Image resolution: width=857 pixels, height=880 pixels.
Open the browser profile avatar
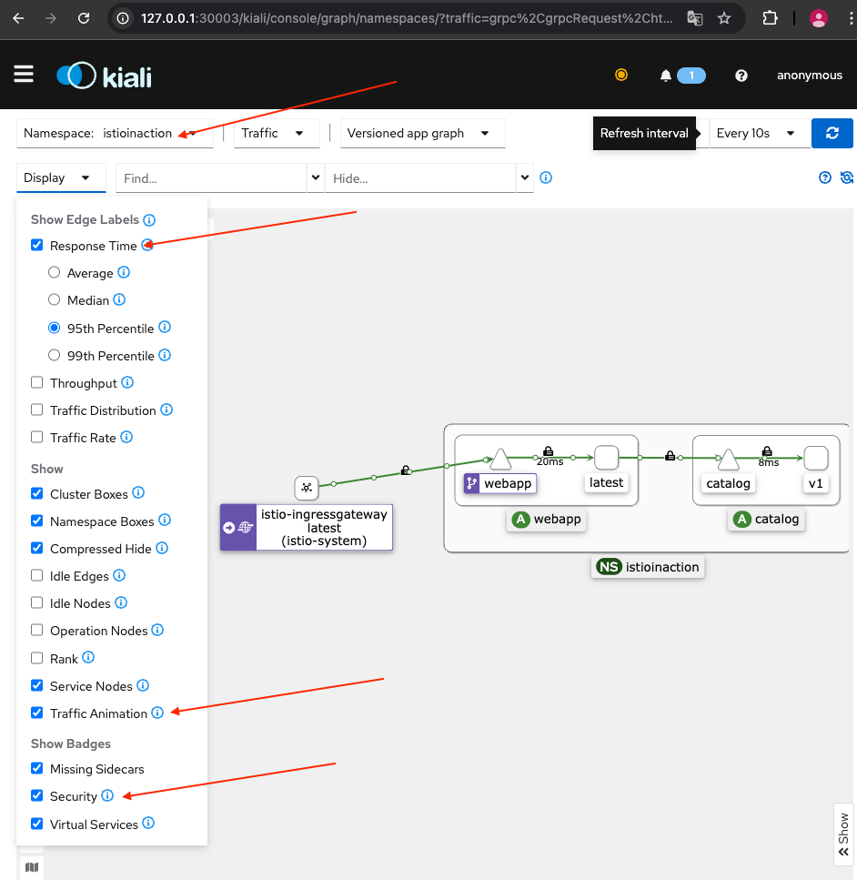point(818,18)
